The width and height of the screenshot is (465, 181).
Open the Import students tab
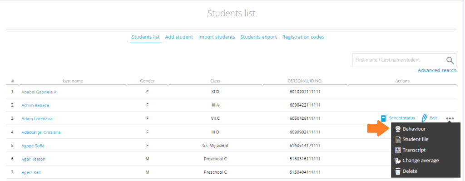(x=217, y=37)
